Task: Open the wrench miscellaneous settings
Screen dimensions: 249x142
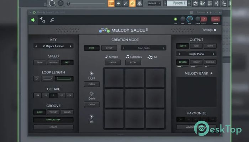Action: [52, 20]
